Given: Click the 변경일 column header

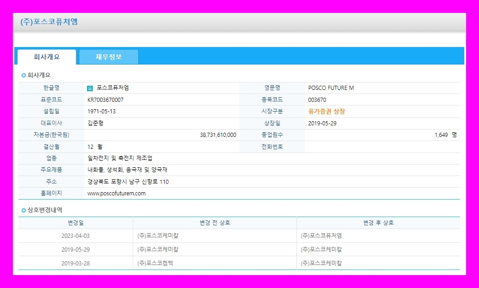Looking at the screenshot, I should pos(76,223).
